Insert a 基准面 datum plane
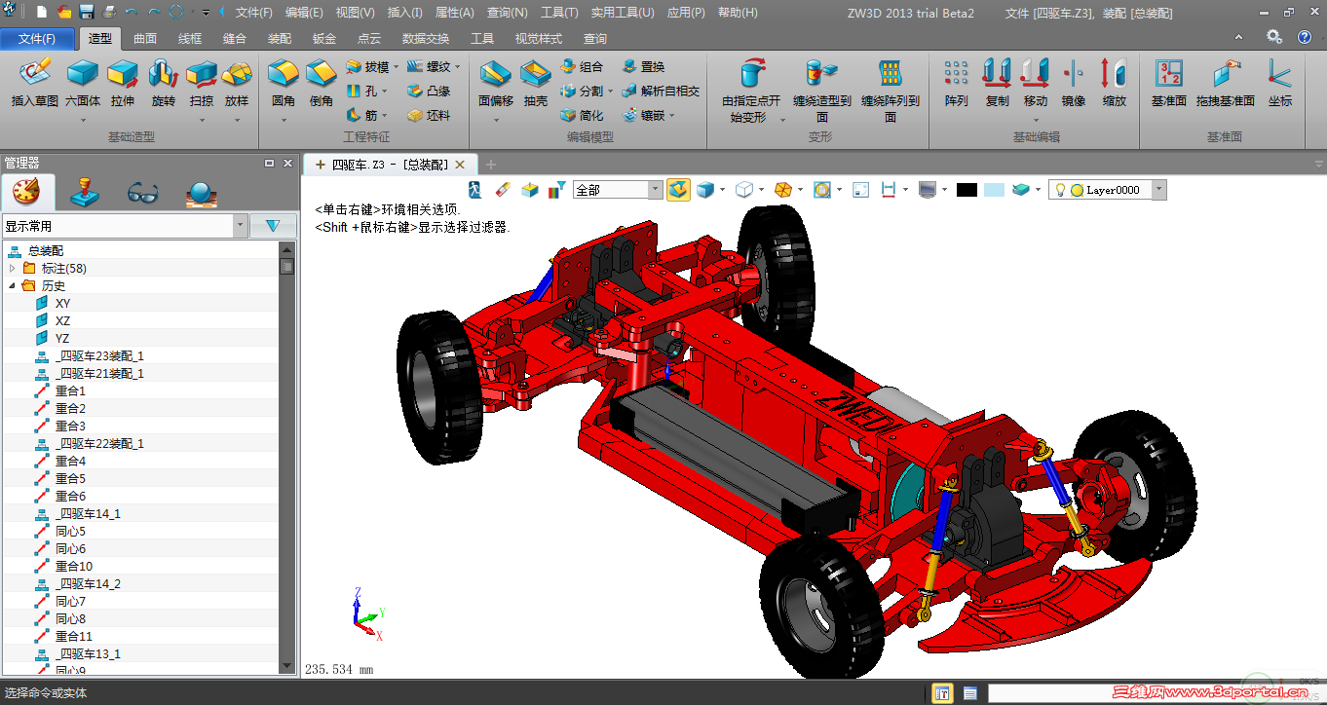 click(1168, 83)
